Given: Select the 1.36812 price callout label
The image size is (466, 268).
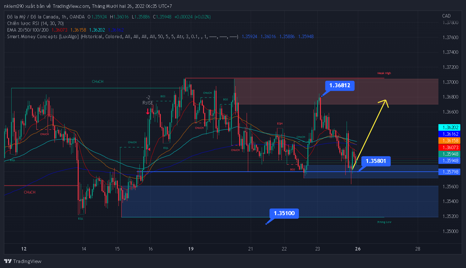Looking at the screenshot, I should 340,85.
